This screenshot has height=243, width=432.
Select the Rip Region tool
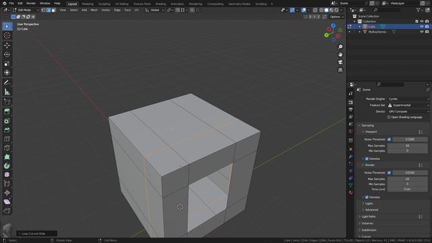[x=7, y=211]
